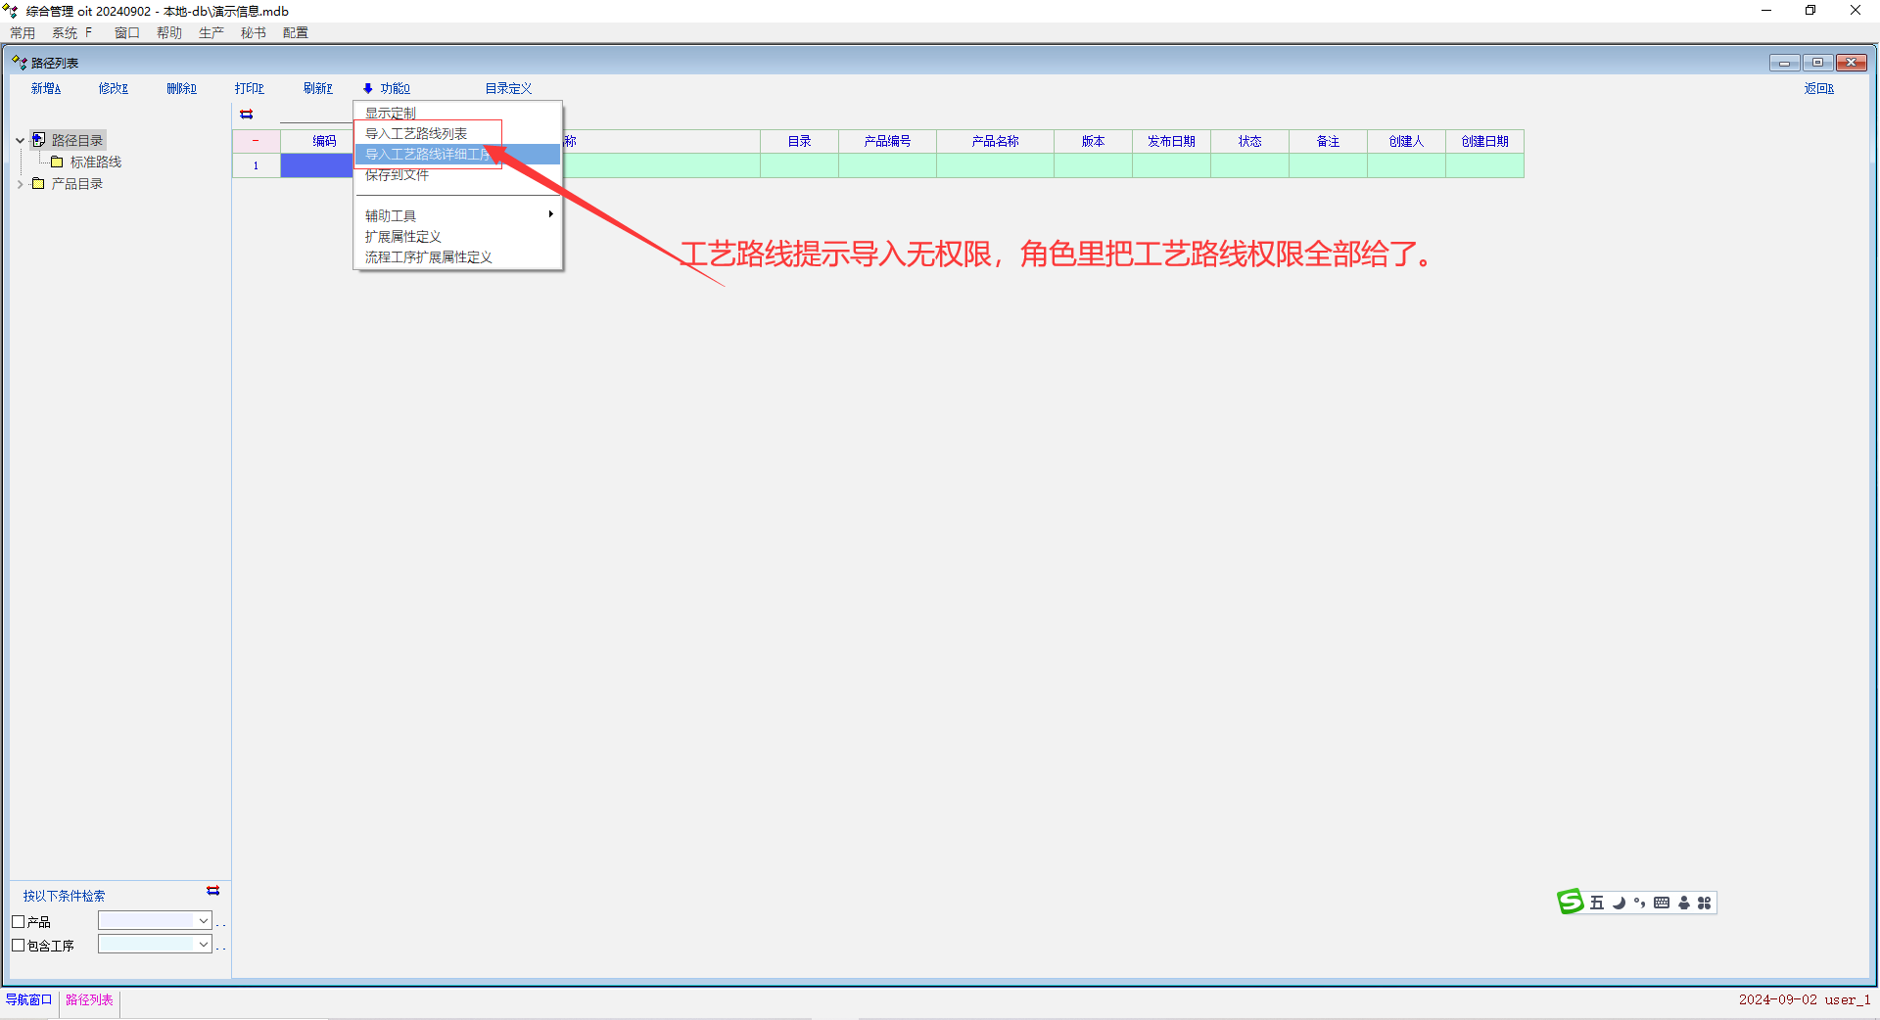Click the swap arrows icon in search panel
The height and width of the screenshot is (1020, 1880).
(213, 891)
